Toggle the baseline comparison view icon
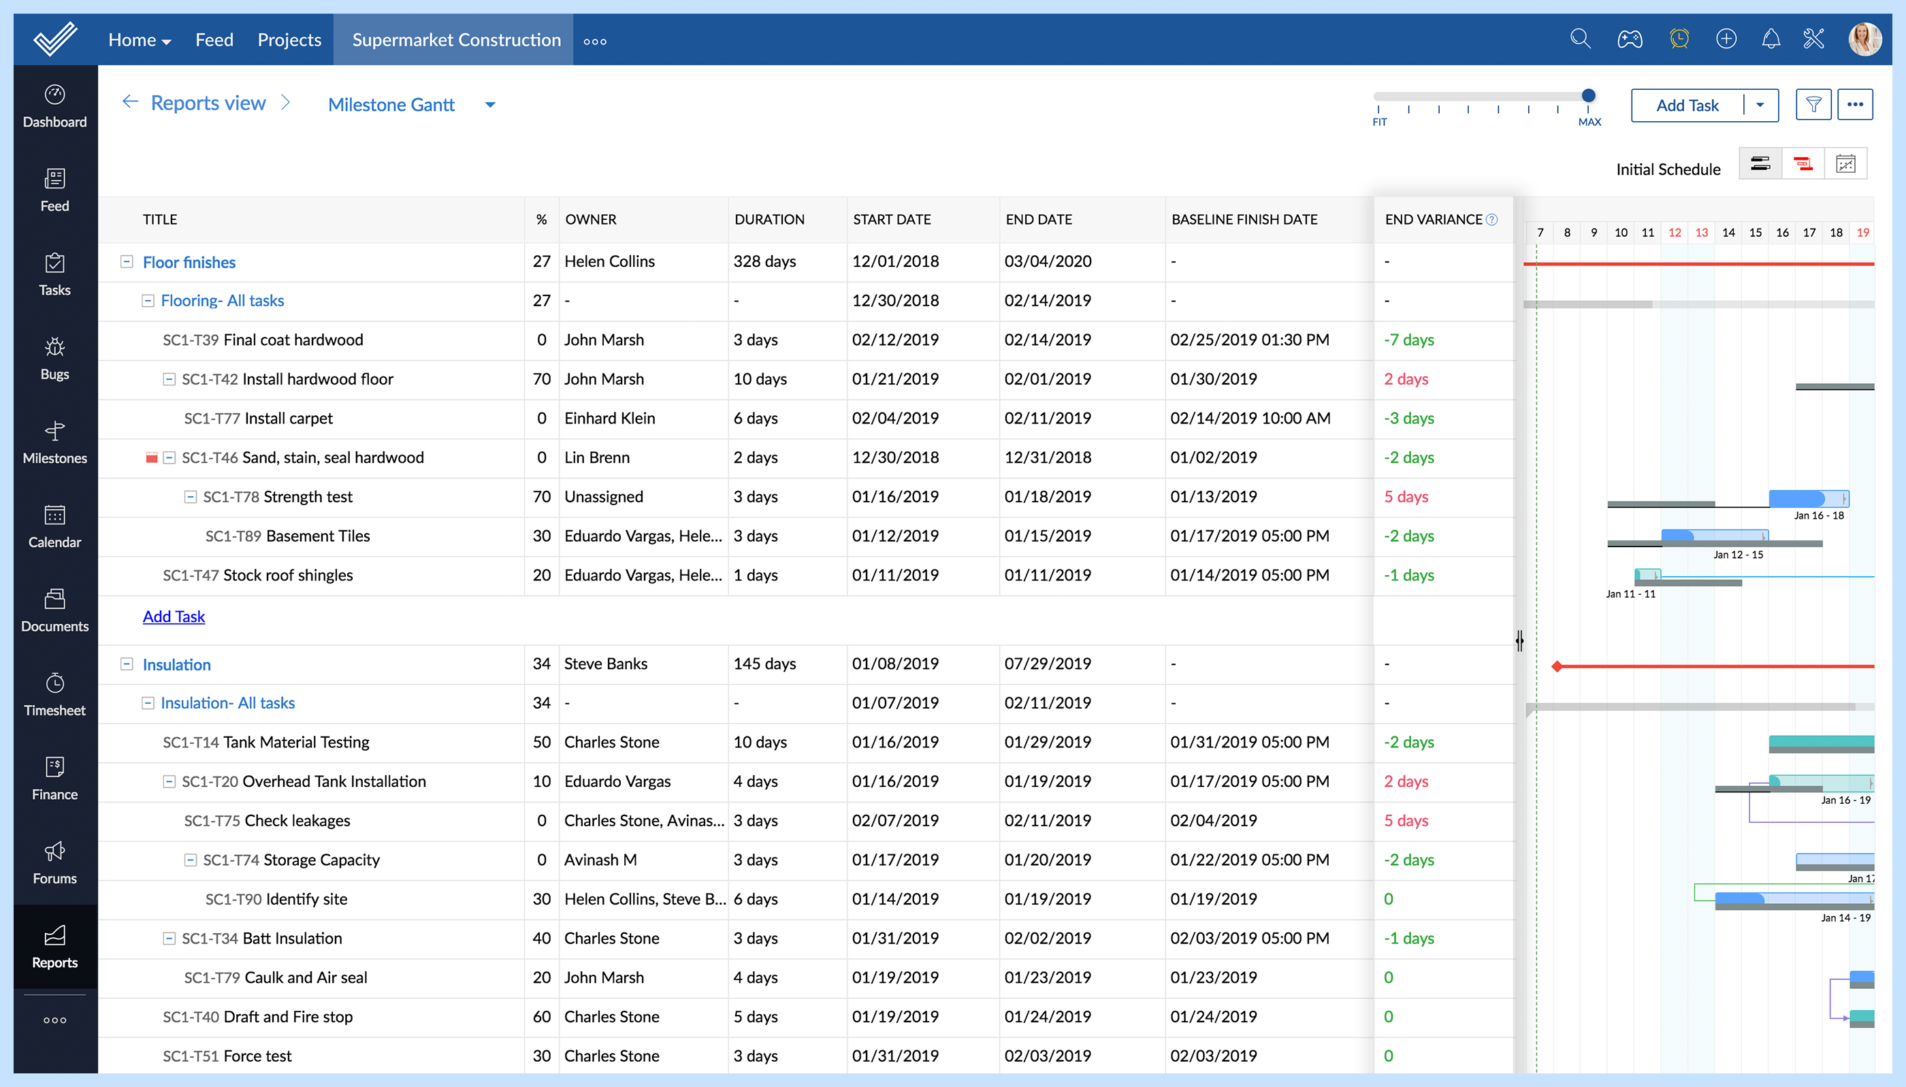 [1760, 163]
